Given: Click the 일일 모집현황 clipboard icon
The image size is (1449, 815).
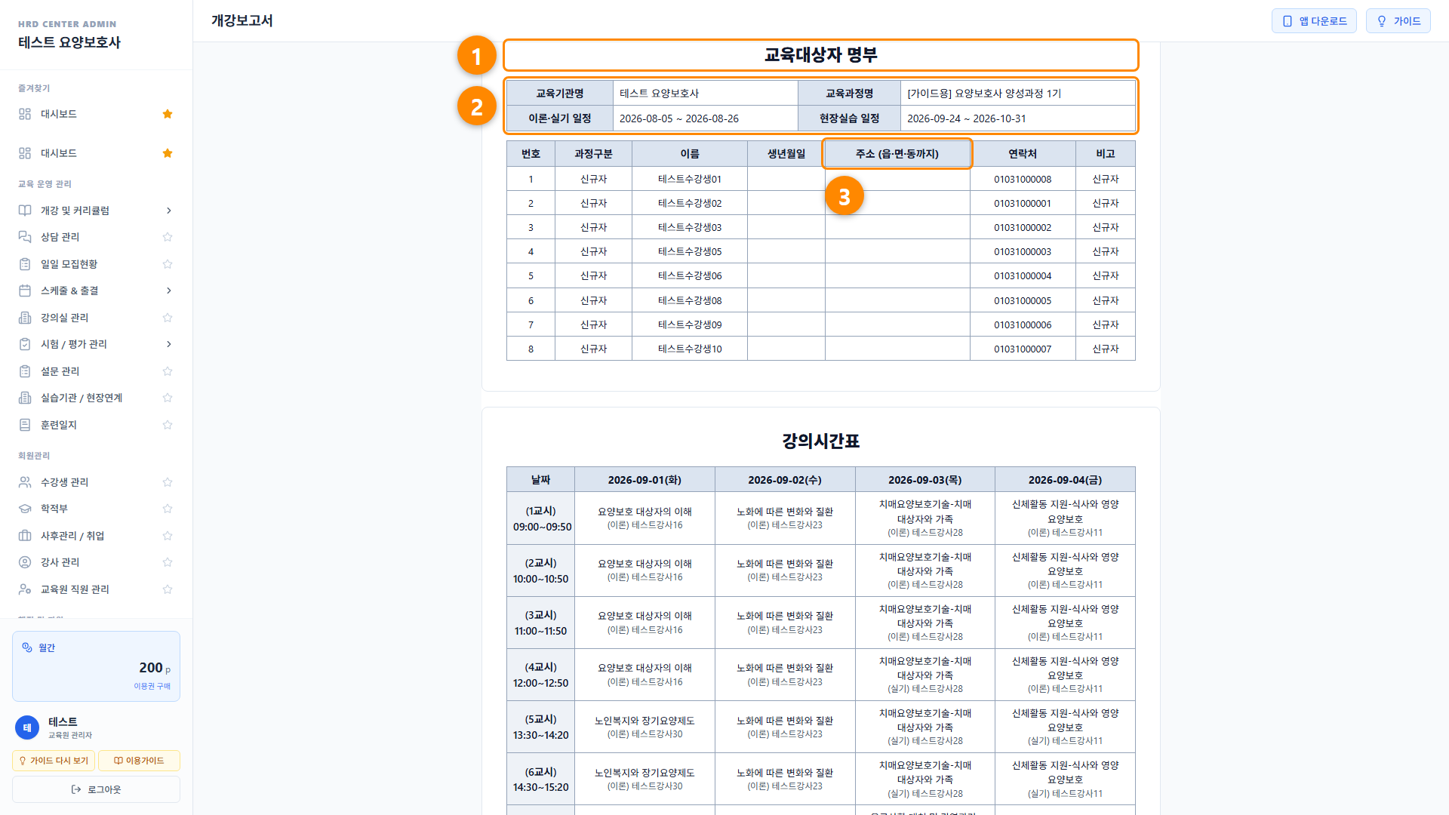Looking at the screenshot, I should coord(25,264).
